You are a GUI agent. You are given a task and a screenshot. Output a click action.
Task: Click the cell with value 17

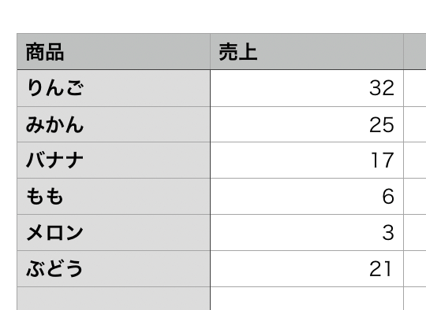pos(307,161)
